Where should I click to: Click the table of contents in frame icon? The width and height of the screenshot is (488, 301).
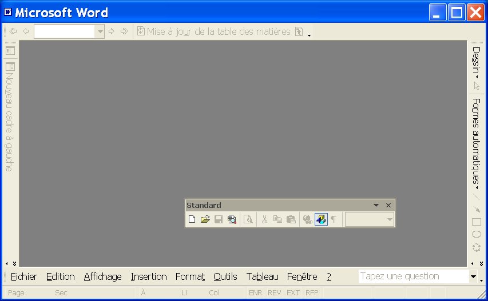[10, 51]
